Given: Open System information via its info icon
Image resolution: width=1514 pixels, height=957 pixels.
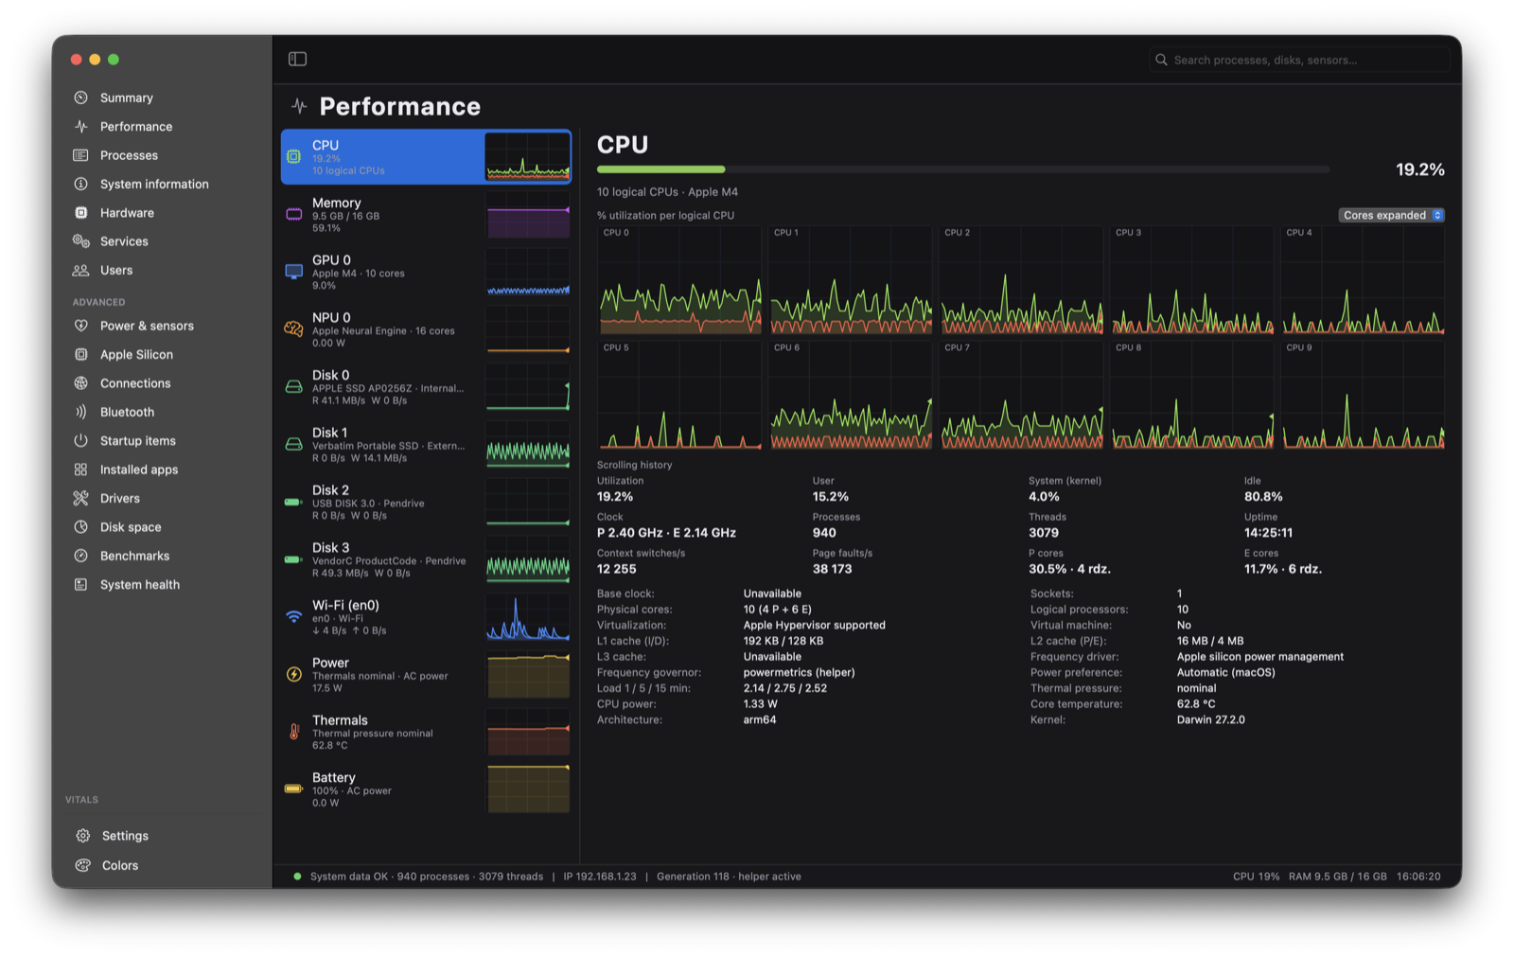Looking at the screenshot, I should point(81,184).
